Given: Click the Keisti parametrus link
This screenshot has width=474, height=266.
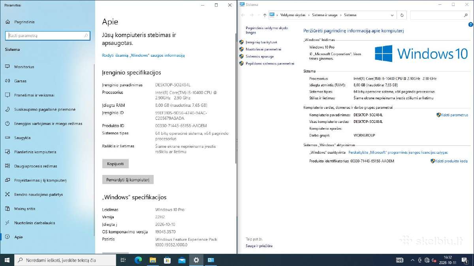Looking at the screenshot, I should point(454,115).
